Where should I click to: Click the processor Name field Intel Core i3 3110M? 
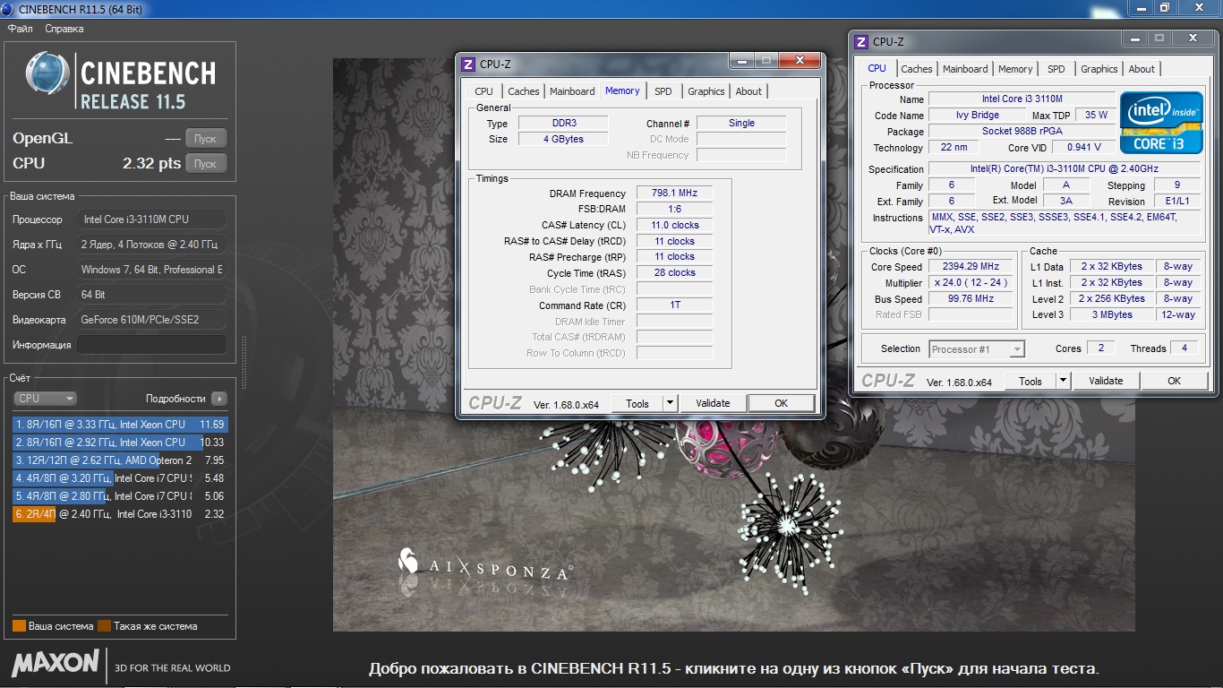click(1022, 99)
